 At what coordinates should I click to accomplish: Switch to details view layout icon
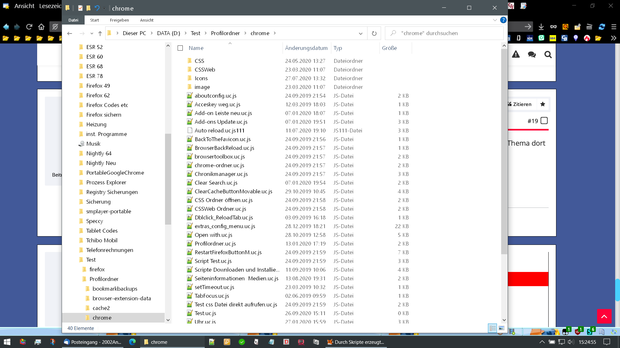[x=492, y=328]
